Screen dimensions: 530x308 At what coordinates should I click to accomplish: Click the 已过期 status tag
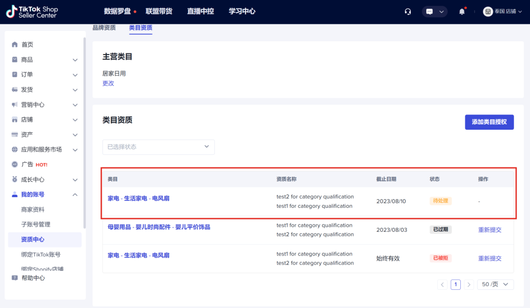click(x=440, y=229)
